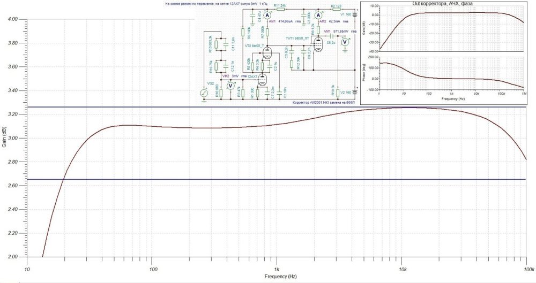
Task: Select the R11 24k resistor
Action: point(279,10)
